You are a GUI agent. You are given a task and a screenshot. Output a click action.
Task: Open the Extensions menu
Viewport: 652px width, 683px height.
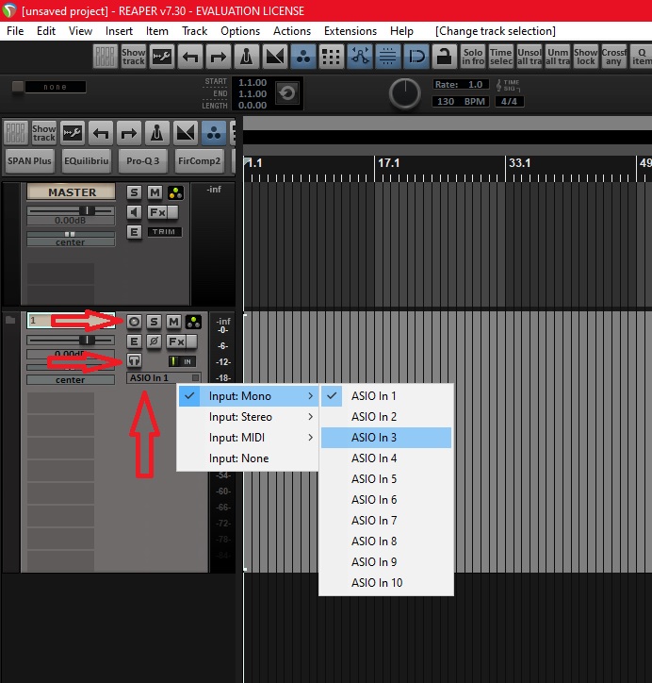[x=350, y=31]
